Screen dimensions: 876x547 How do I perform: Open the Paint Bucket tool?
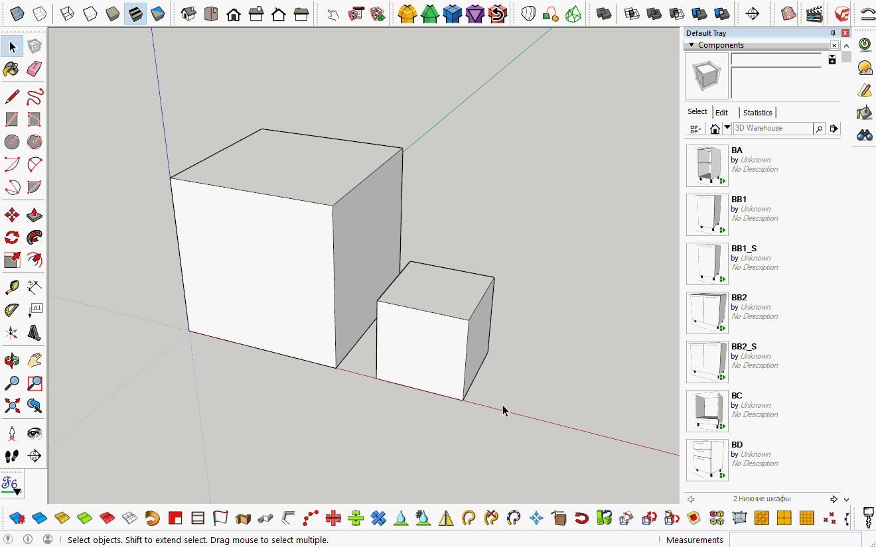point(11,69)
